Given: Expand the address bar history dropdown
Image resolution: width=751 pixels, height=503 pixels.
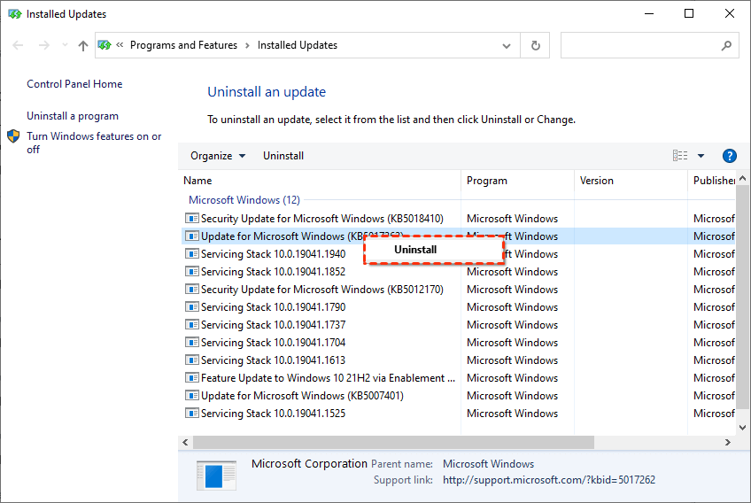Looking at the screenshot, I should 507,46.
